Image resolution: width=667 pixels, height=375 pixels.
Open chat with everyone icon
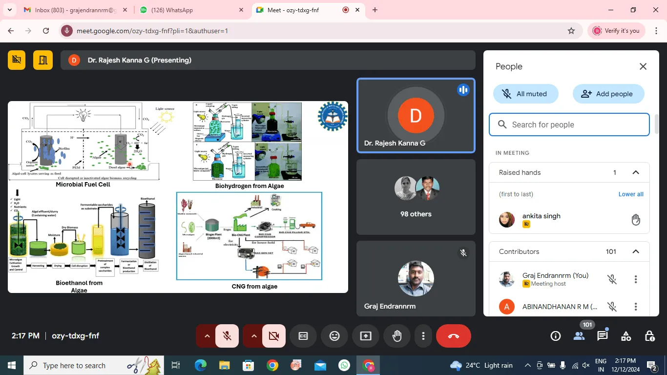[603, 336]
